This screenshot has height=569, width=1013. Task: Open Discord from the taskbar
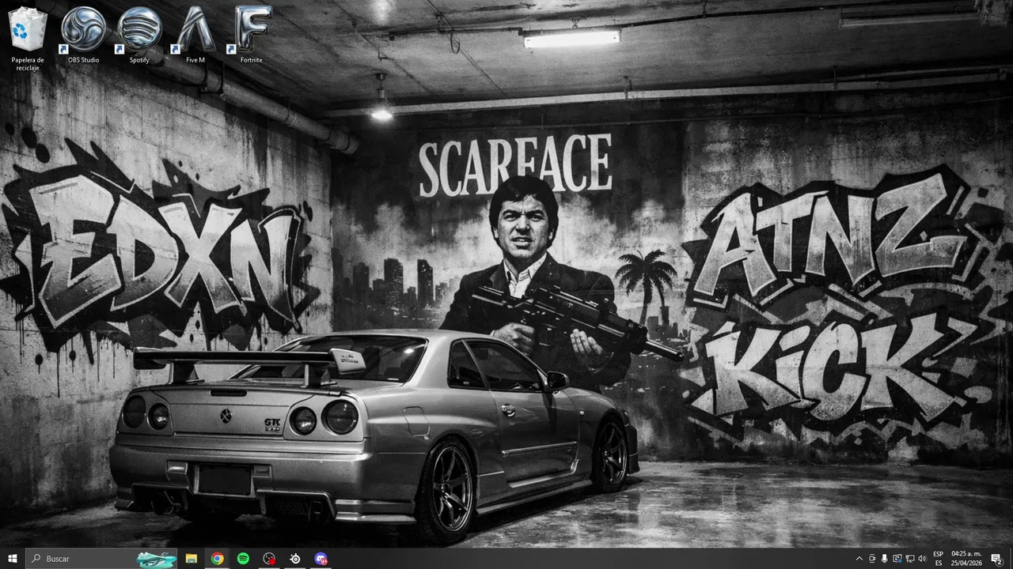pos(321,559)
